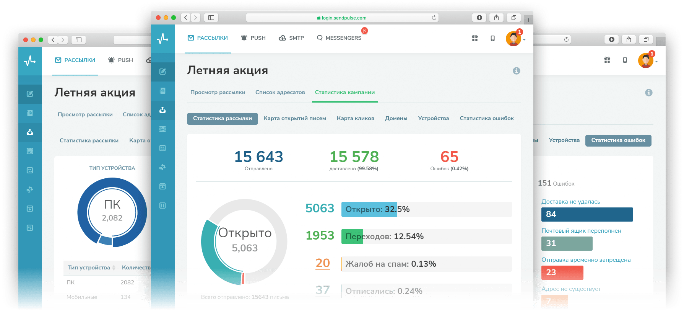Click the red 23 error bar
The height and width of the screenshot is (310, 684).
(x=562, y=272)
